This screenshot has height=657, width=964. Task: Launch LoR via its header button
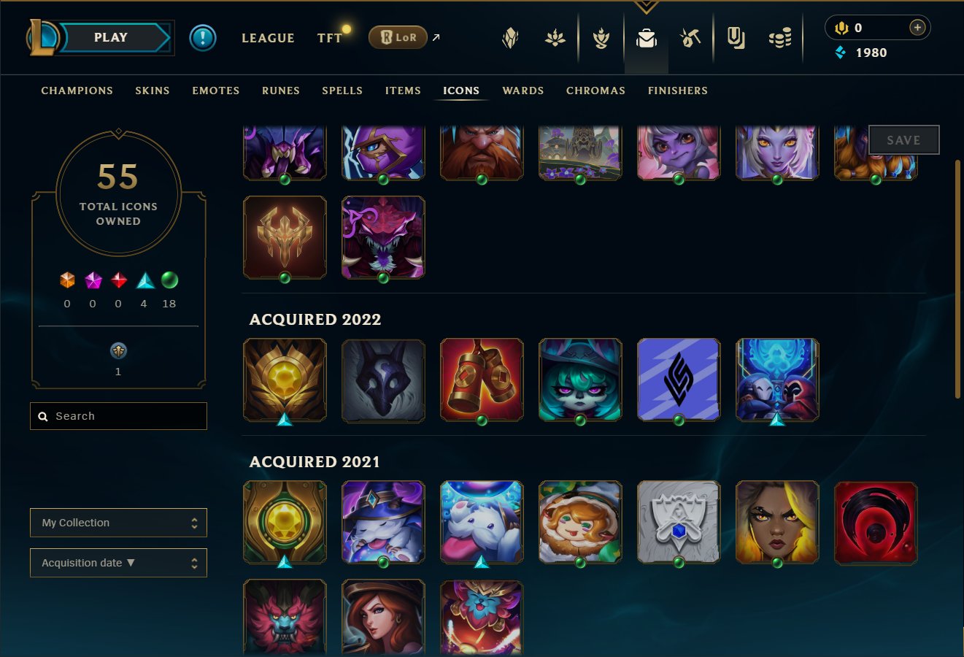[398, 37]
